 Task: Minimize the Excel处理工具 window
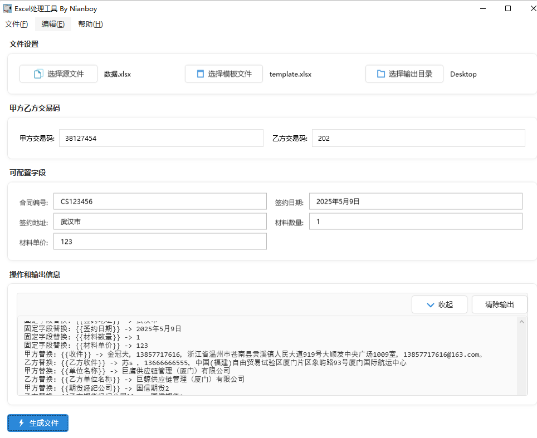tap(483, 8)
